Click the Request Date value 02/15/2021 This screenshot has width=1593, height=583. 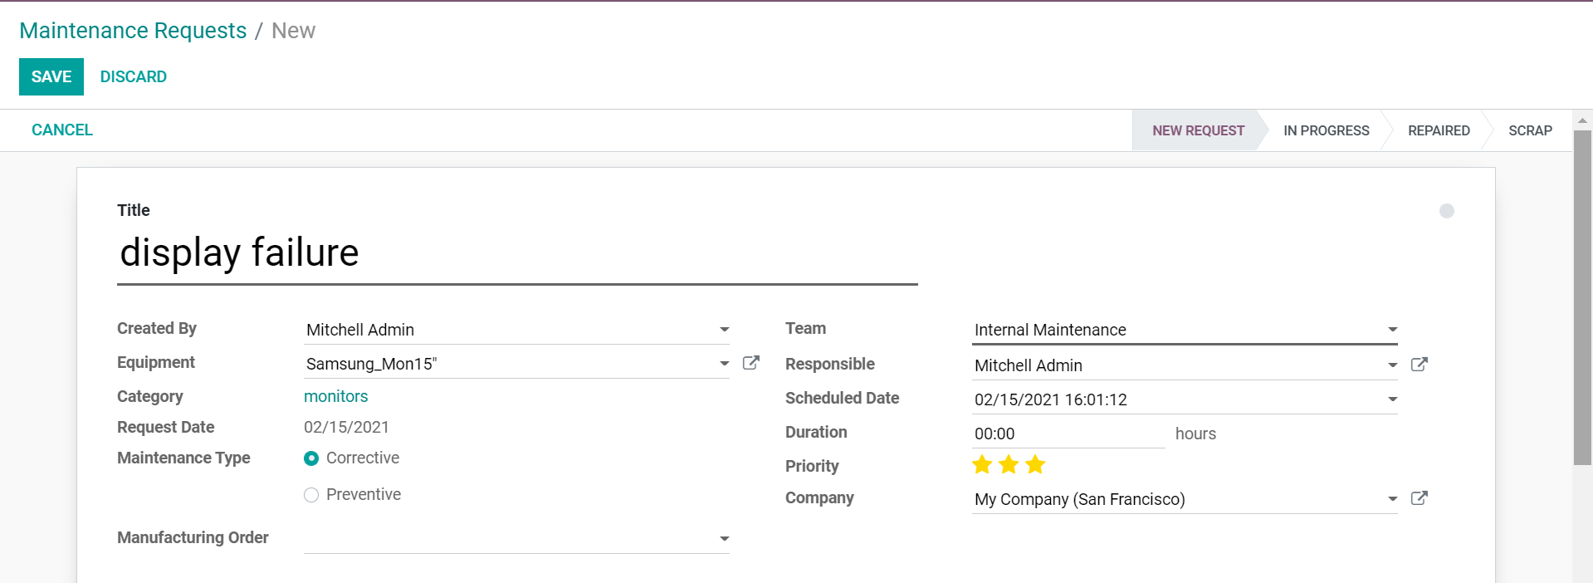point(346,427)
